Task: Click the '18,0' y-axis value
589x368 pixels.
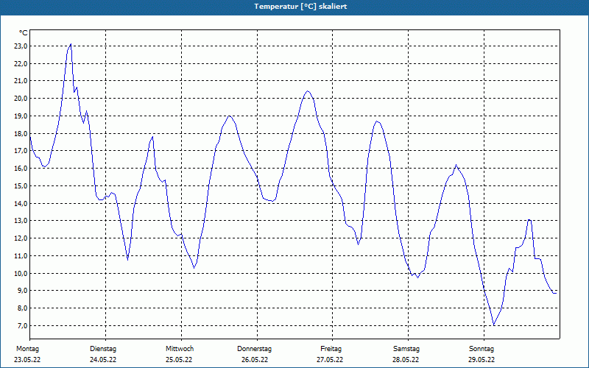Action: (x=21, y=133)
